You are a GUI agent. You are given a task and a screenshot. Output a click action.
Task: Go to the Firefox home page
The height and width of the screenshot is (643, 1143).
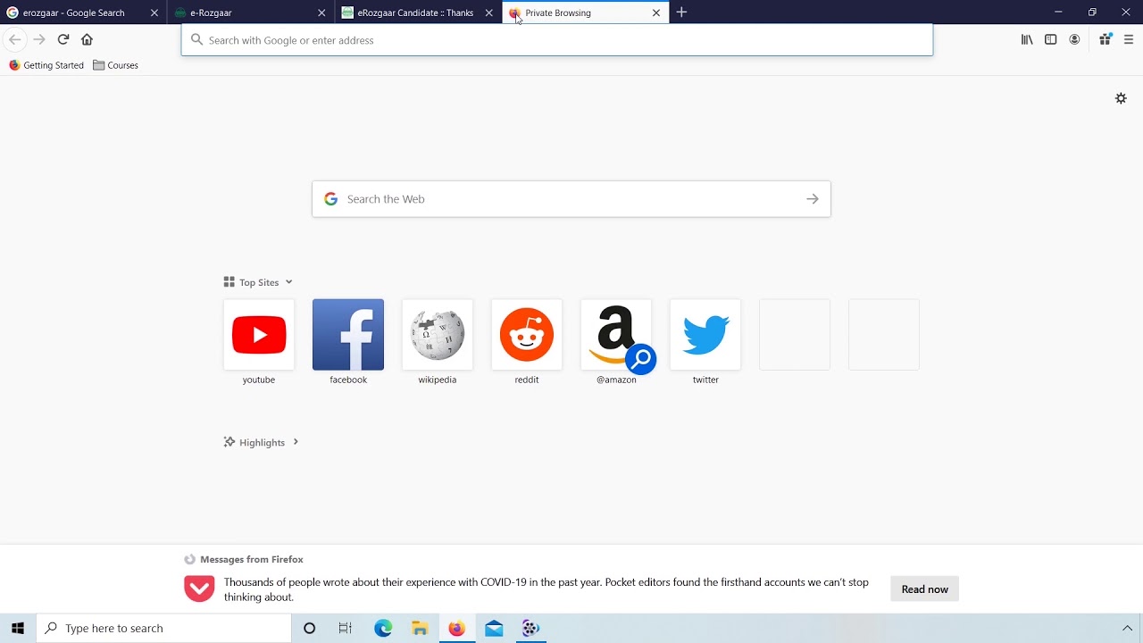coord(87,39)
